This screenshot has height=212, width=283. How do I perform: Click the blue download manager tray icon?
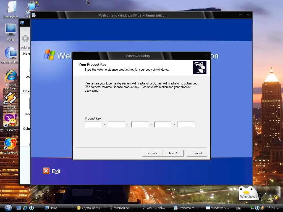point(257,208)
